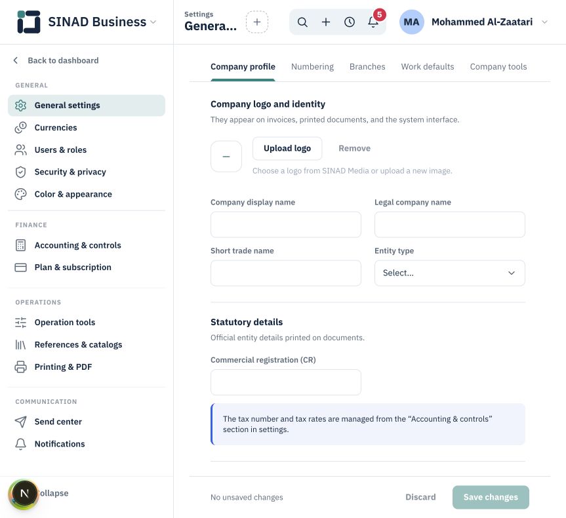Click the Color & appearance palette icon
566x518 pixels.
[20, 194]
